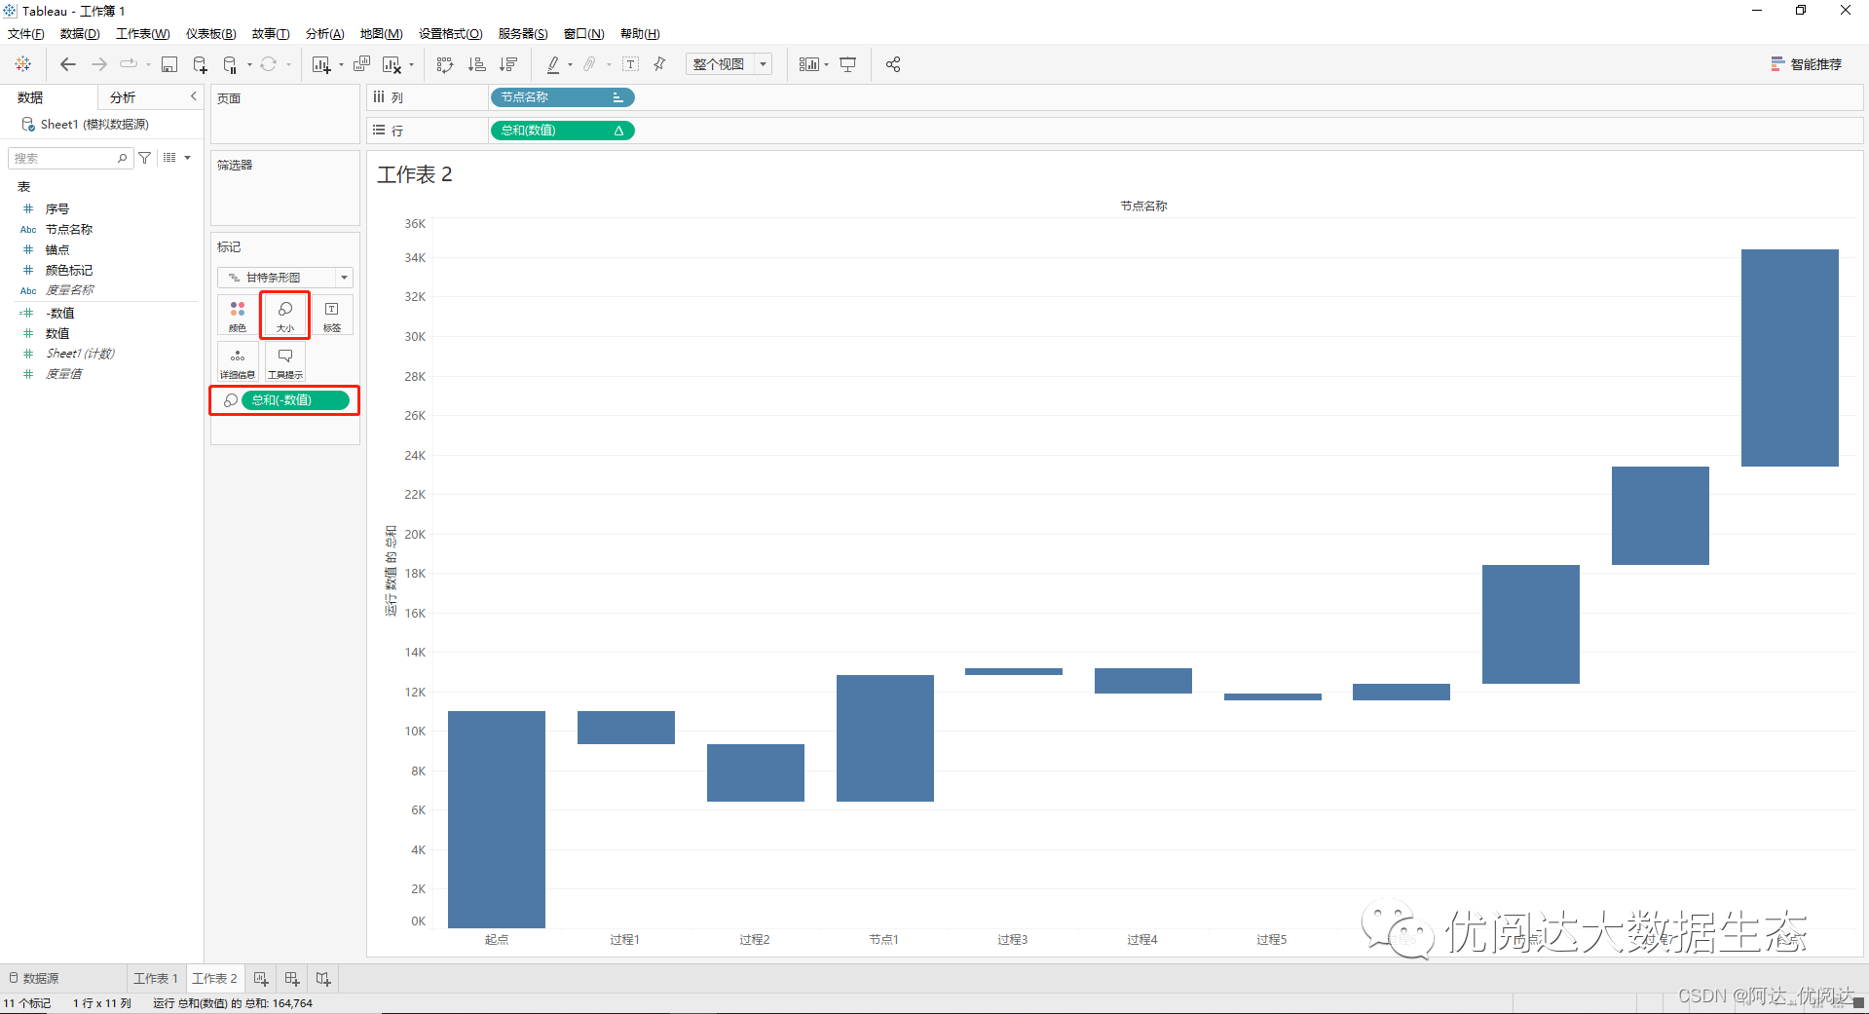
Task: Open the highlight dropdown arrow
Action: click(570, 65)
